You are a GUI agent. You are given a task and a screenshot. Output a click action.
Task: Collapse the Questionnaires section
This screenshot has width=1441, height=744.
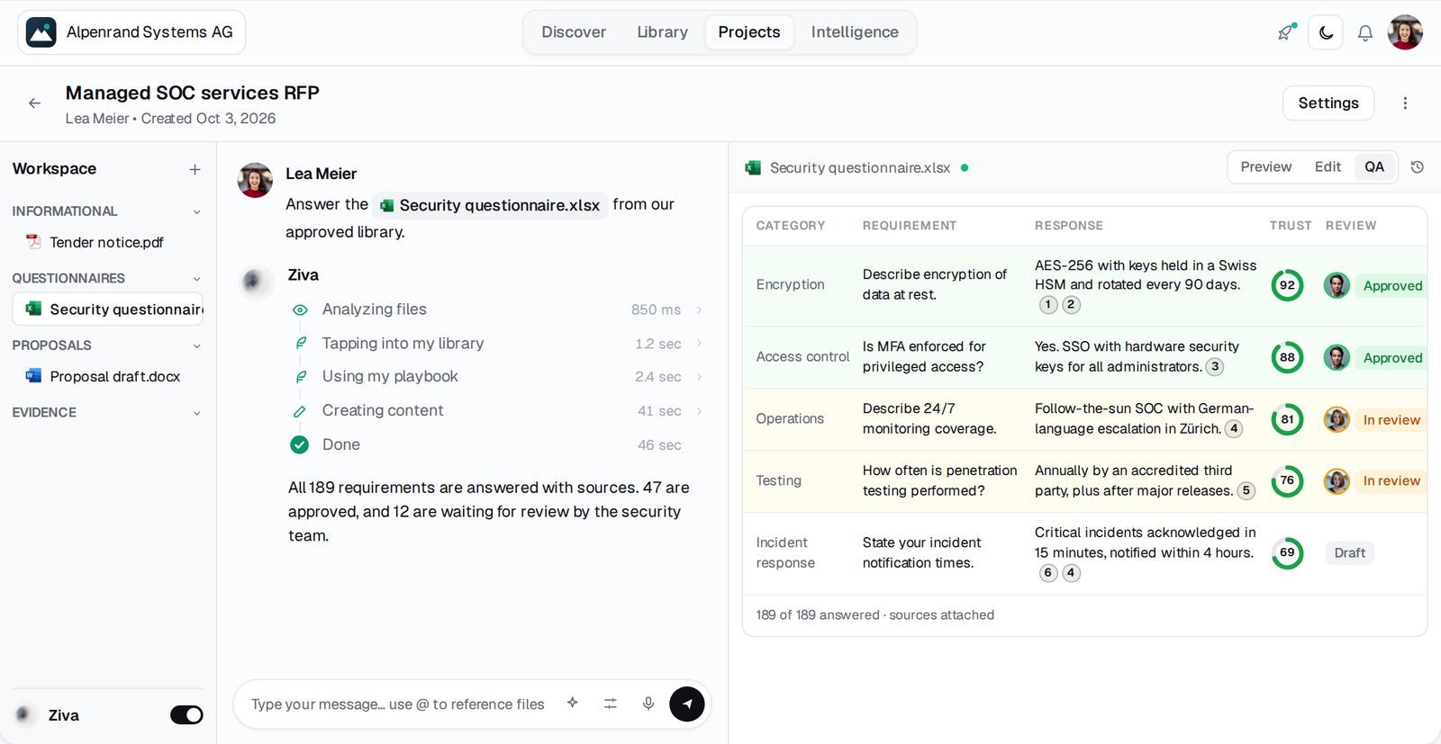(x=196, y=279)
